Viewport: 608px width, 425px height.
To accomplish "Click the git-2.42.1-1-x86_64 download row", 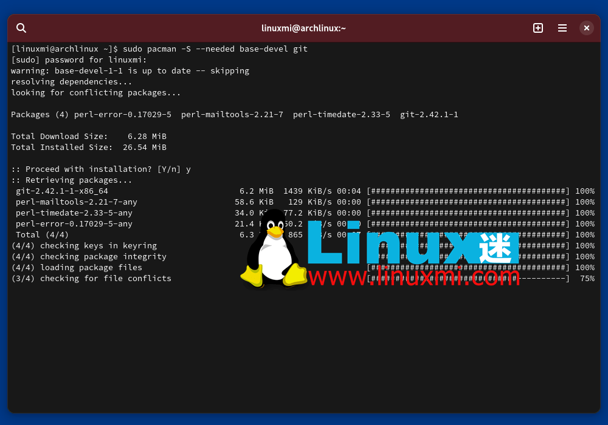I will pos(305,191).
